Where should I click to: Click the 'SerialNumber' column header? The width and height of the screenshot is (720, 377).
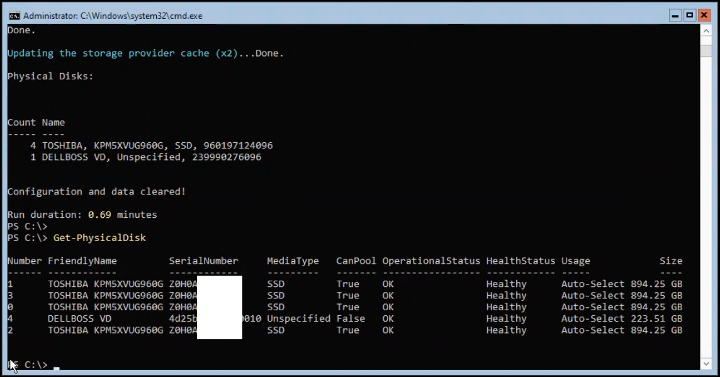[x=203, y=261]
